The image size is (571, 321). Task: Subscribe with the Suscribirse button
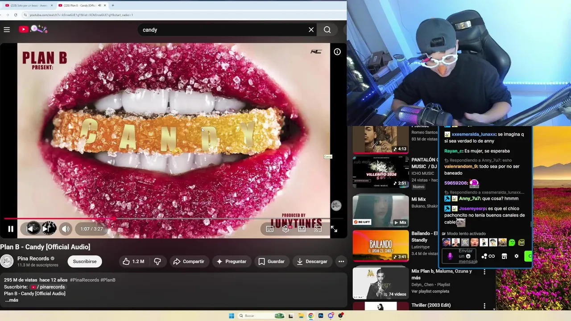[85, 261]
